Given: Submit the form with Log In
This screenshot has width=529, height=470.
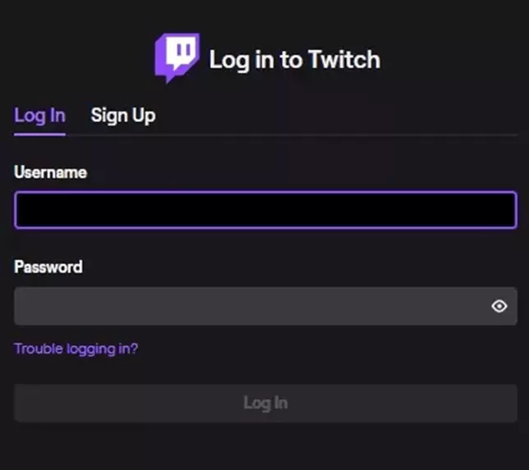Looking at the screenshot, I should pyautogui.click(x=264, y=403).
